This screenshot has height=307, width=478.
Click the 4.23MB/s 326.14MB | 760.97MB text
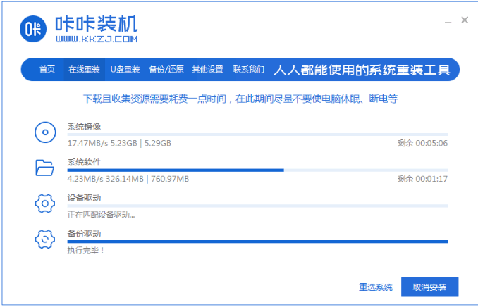pos(128,179)
